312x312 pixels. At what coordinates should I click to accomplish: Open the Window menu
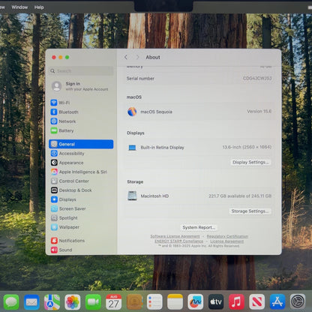(19, 7)
